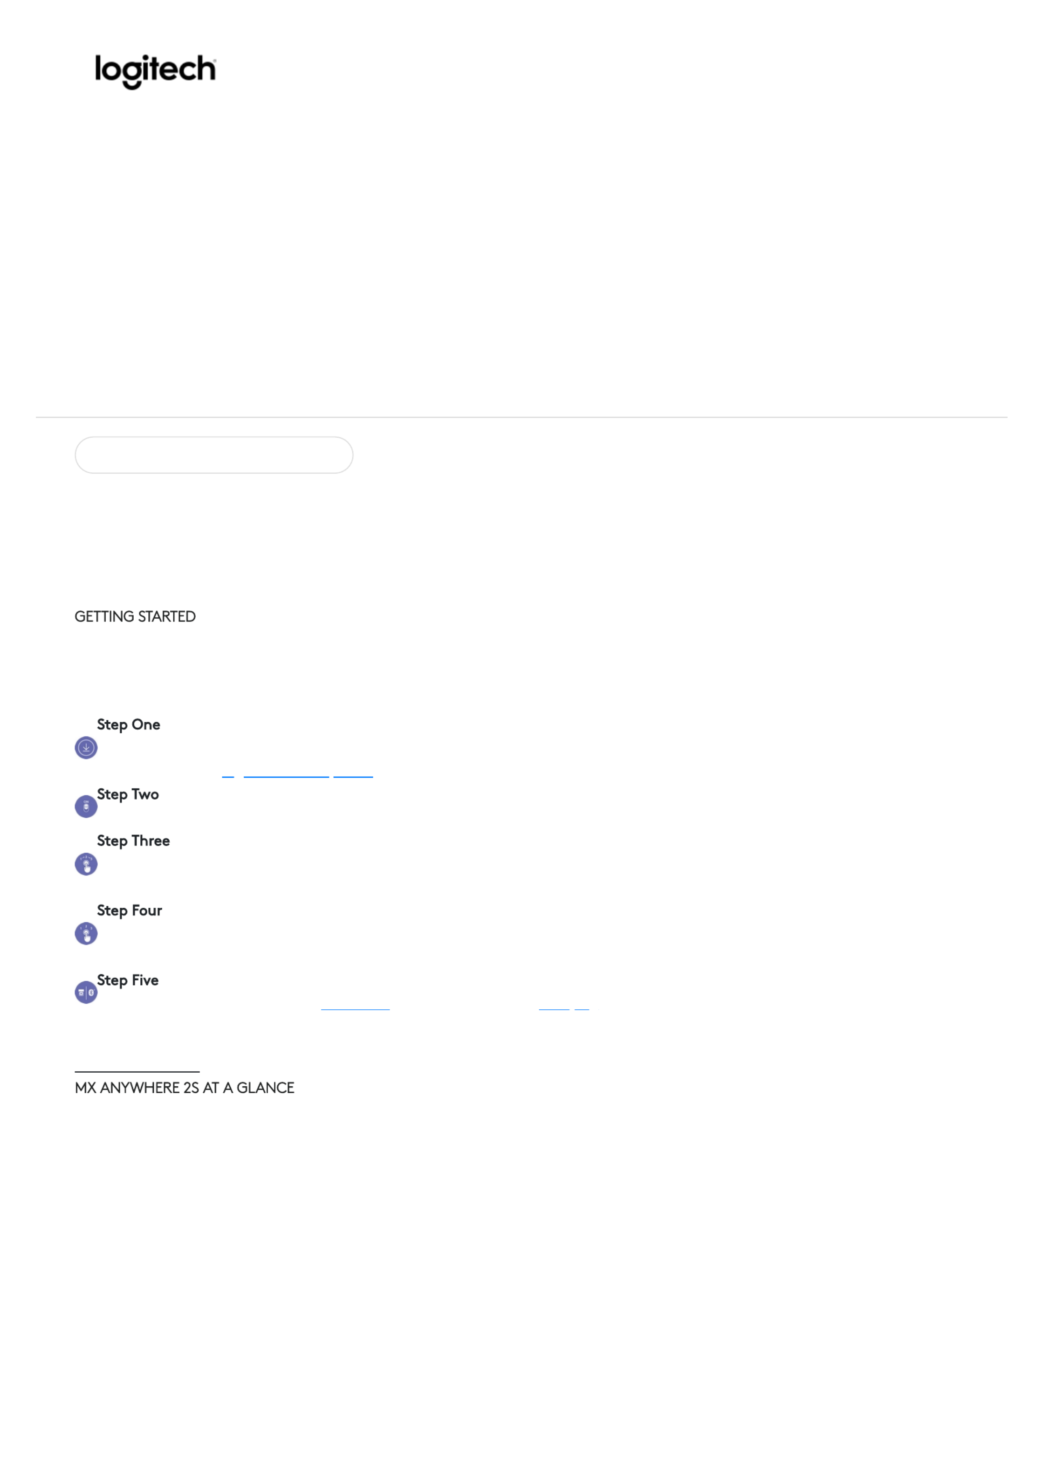Click inside the rounded search field
Image resolution: width=1043 pixels, height=1476 pixels.
214,455
